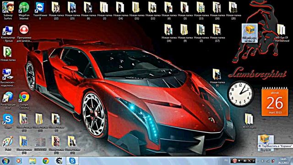Select folder Новая папка (5)

click(185, 11)
